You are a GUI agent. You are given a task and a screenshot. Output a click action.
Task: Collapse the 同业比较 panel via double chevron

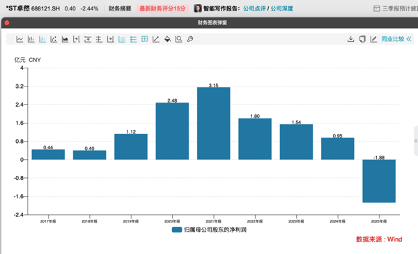[x=409, y=39]
